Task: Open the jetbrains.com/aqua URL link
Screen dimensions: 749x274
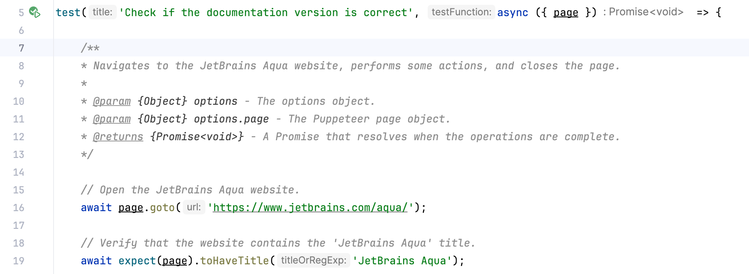Action: tap(310, 208)
